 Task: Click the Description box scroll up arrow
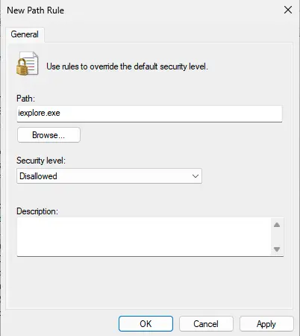(277, 225)
